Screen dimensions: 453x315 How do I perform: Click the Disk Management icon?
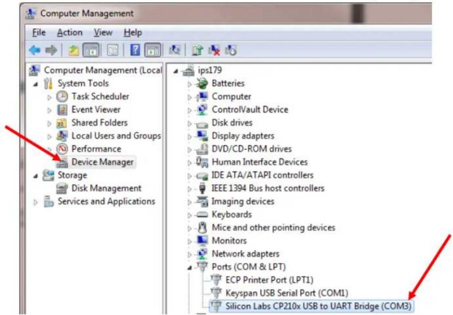click(x=62, y=188)
